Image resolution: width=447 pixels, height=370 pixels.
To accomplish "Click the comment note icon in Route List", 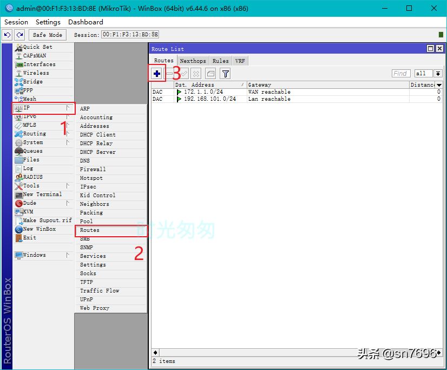I will (211, 74).
